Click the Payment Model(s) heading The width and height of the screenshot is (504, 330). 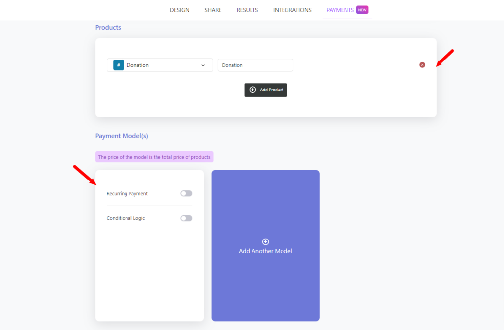[x=122, y=136]
